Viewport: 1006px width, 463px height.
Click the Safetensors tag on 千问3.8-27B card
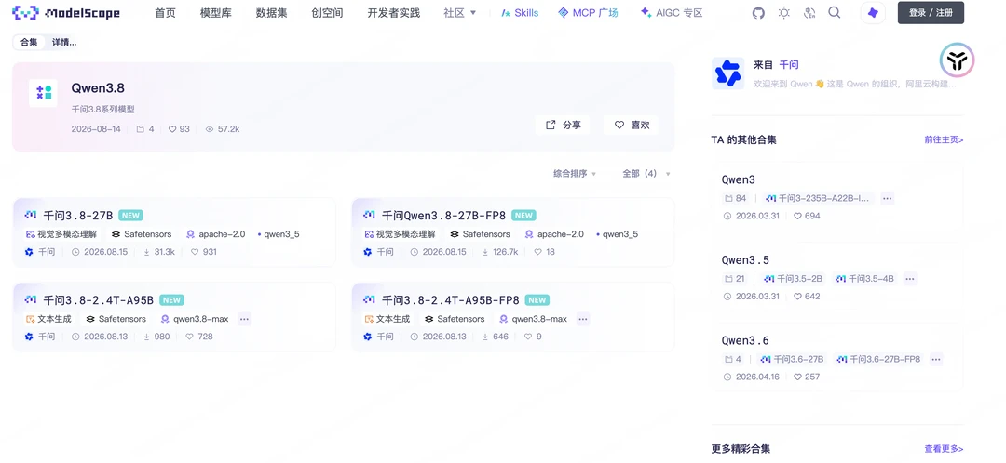(142, 234)
